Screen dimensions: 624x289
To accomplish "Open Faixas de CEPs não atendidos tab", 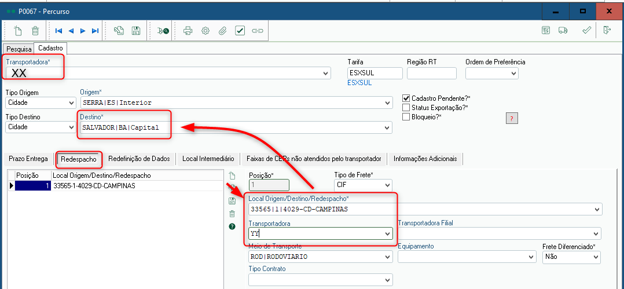I will (x=314, y=159).
